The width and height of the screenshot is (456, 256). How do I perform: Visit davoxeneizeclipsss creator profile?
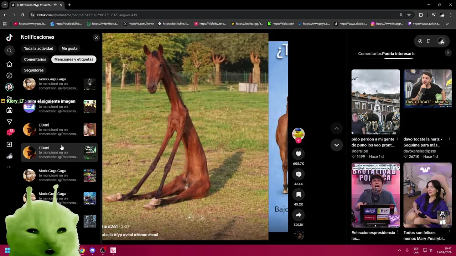pos(419,151)
